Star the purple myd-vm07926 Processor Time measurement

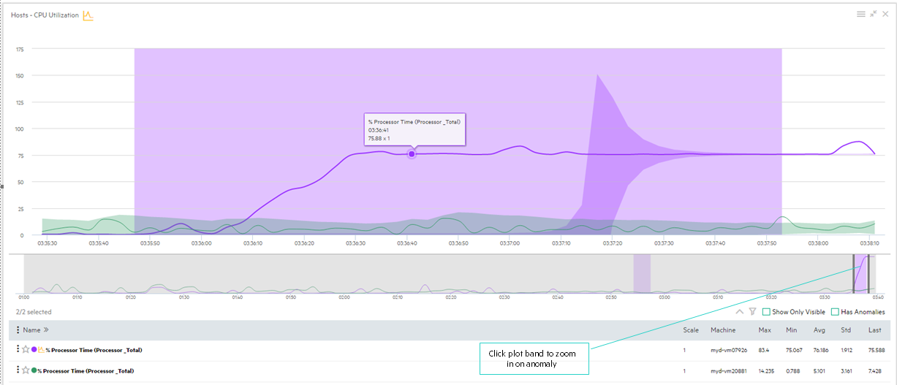26,350
